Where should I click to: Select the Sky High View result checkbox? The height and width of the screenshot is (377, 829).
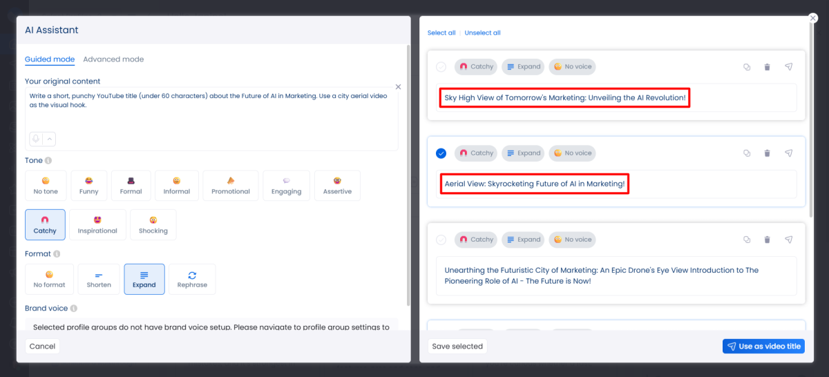click(x=441, y=67)
